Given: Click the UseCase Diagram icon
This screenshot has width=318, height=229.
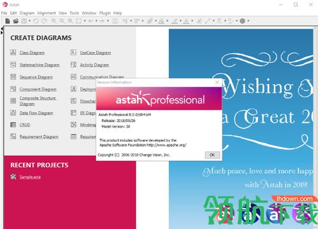Looking at the screenshot, I should (73, 52).
